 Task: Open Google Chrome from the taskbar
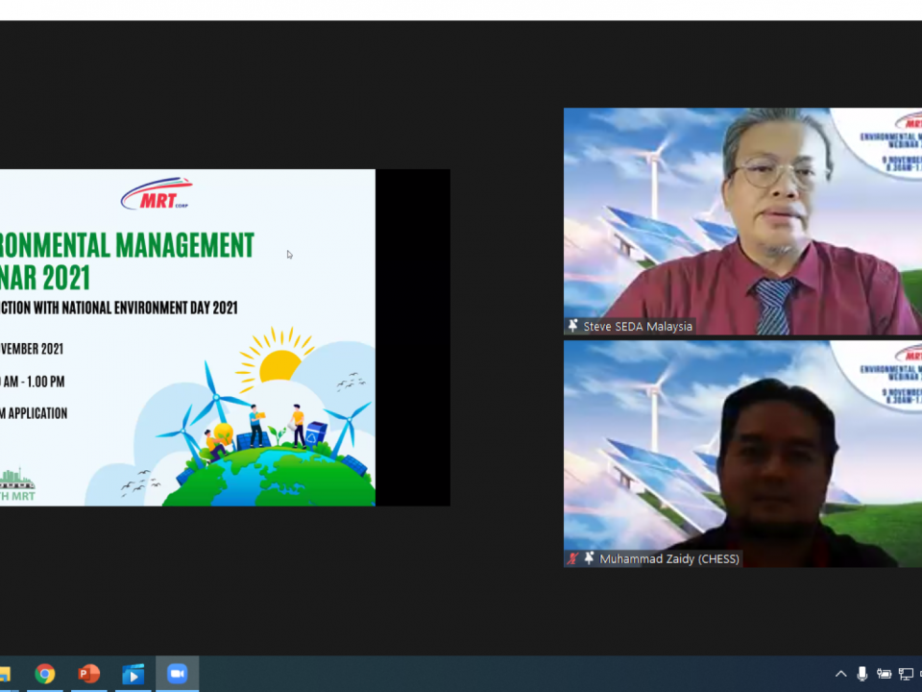tap(45, 674)
